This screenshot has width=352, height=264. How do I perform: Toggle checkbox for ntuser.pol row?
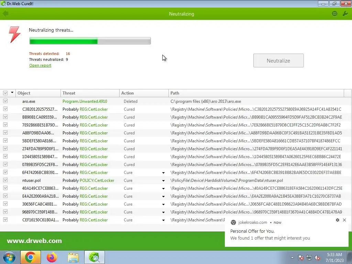coord(5,180)
